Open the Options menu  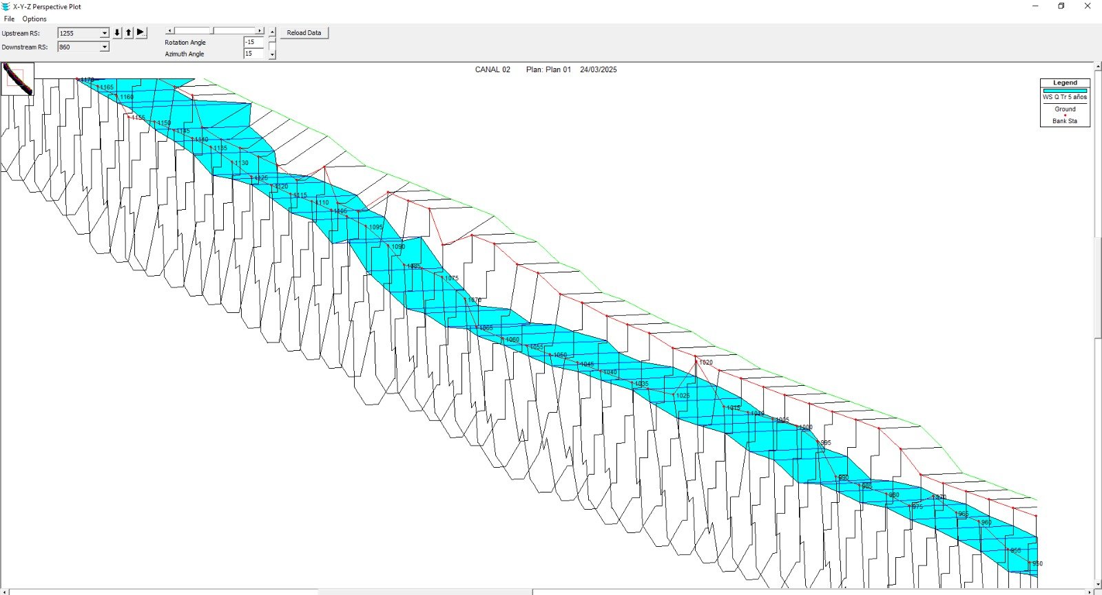coord(34,19)
